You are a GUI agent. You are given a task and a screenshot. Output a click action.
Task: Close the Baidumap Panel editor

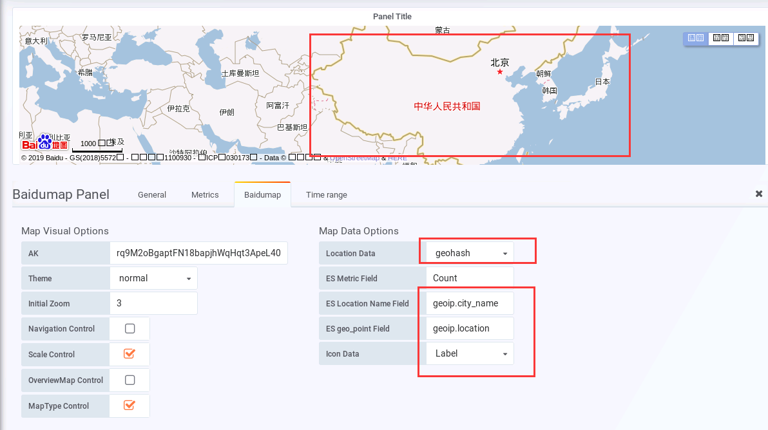pyautogui.click(x=758, y=193)
